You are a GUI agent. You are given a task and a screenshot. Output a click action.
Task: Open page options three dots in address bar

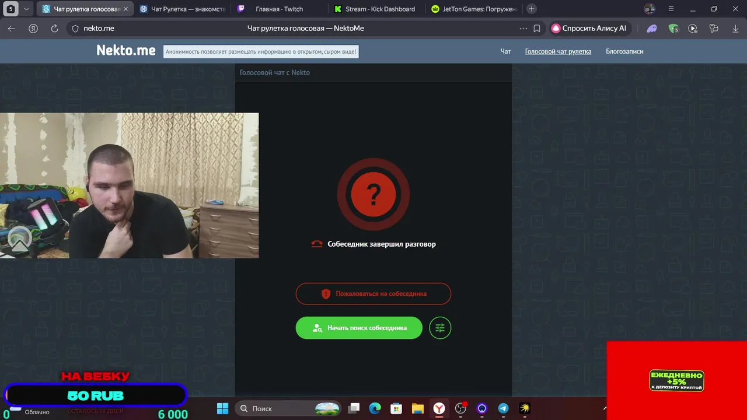(523, 28)
